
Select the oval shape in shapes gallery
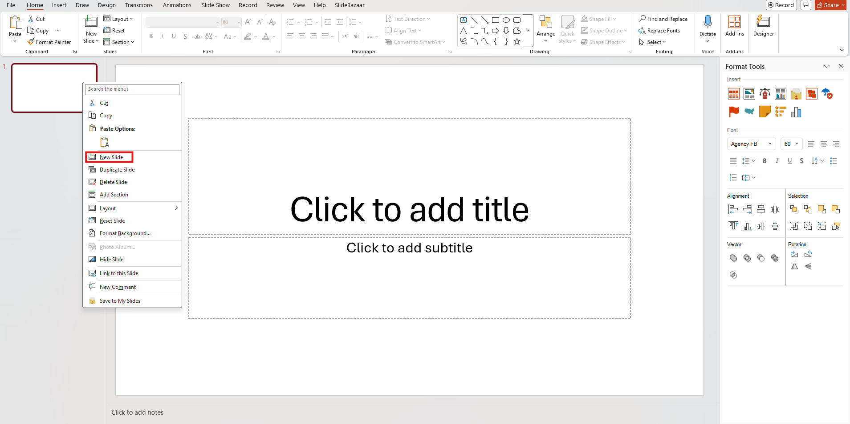coord(506,20)
